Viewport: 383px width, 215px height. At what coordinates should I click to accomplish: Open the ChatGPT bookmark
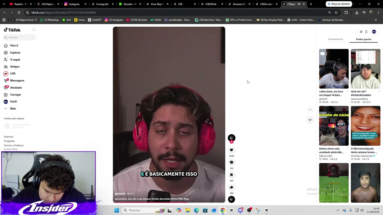point(95,20)
